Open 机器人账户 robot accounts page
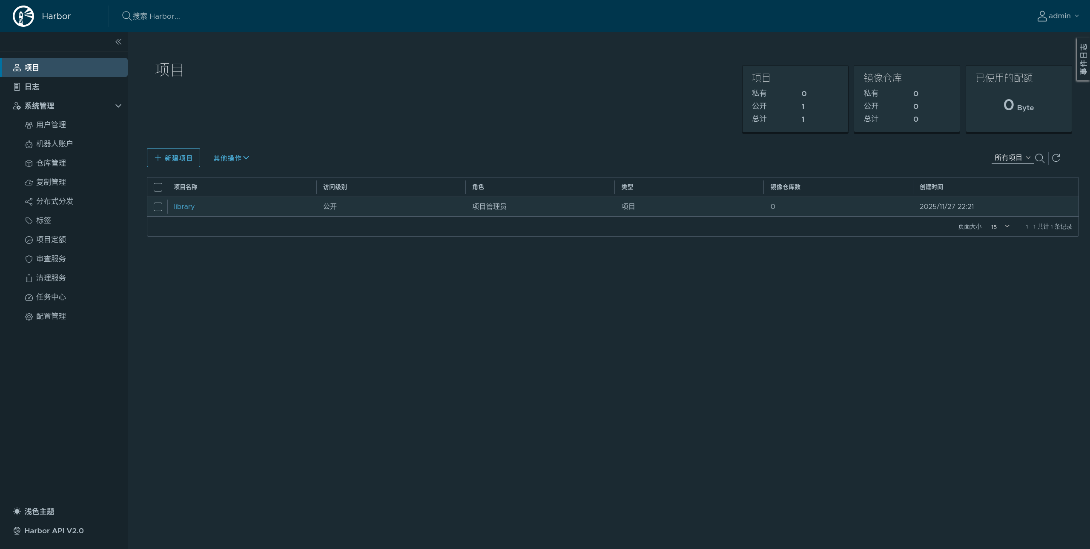Viewport: 1090px width, 549px height. point(54,144)
